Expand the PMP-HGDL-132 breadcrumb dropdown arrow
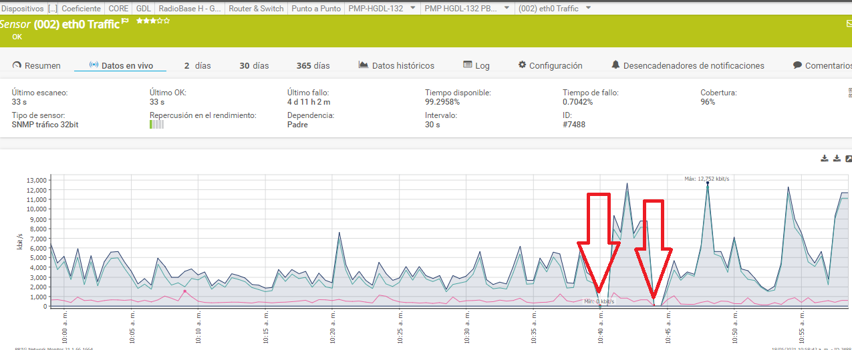 (412, 8)
